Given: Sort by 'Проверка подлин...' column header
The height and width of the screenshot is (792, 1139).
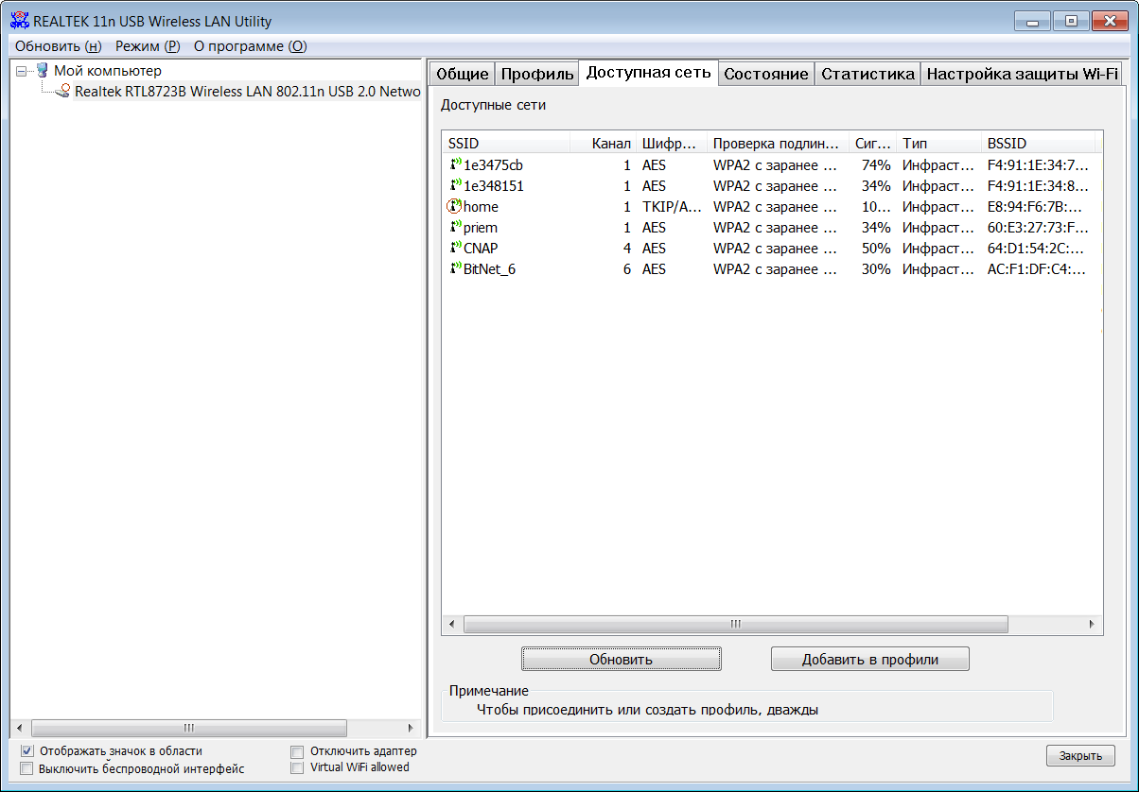Looking at the screenshot, I should [779, 144].
